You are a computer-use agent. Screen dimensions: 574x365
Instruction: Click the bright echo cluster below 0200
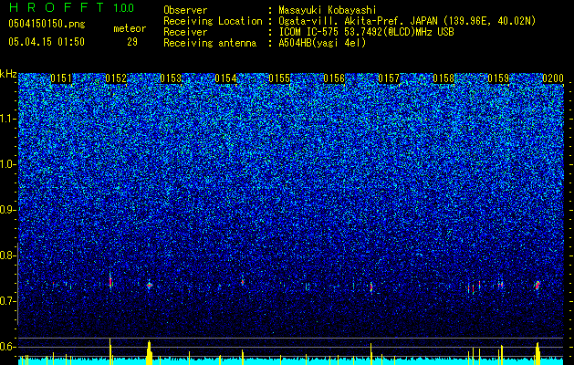coord(537,286)
